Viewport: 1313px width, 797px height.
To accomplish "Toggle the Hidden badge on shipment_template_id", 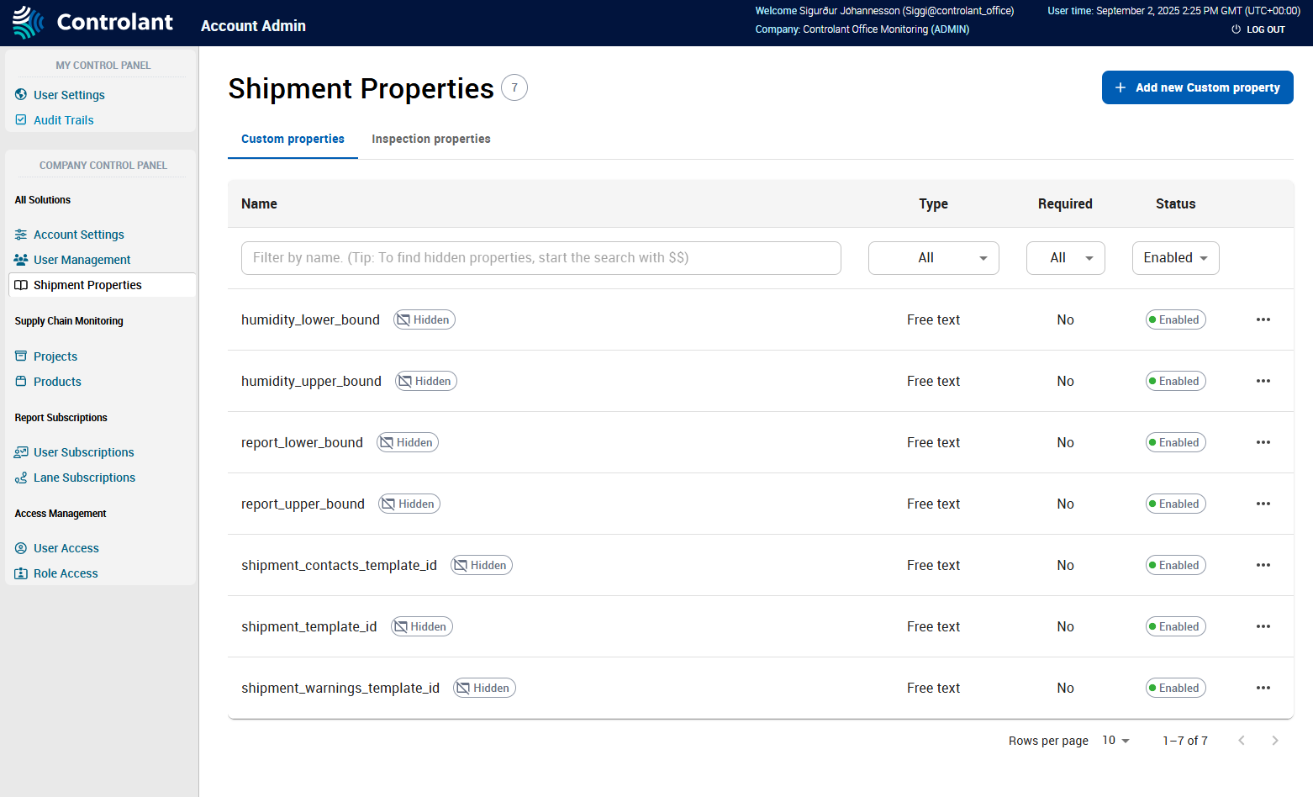I will click(421, 626).
